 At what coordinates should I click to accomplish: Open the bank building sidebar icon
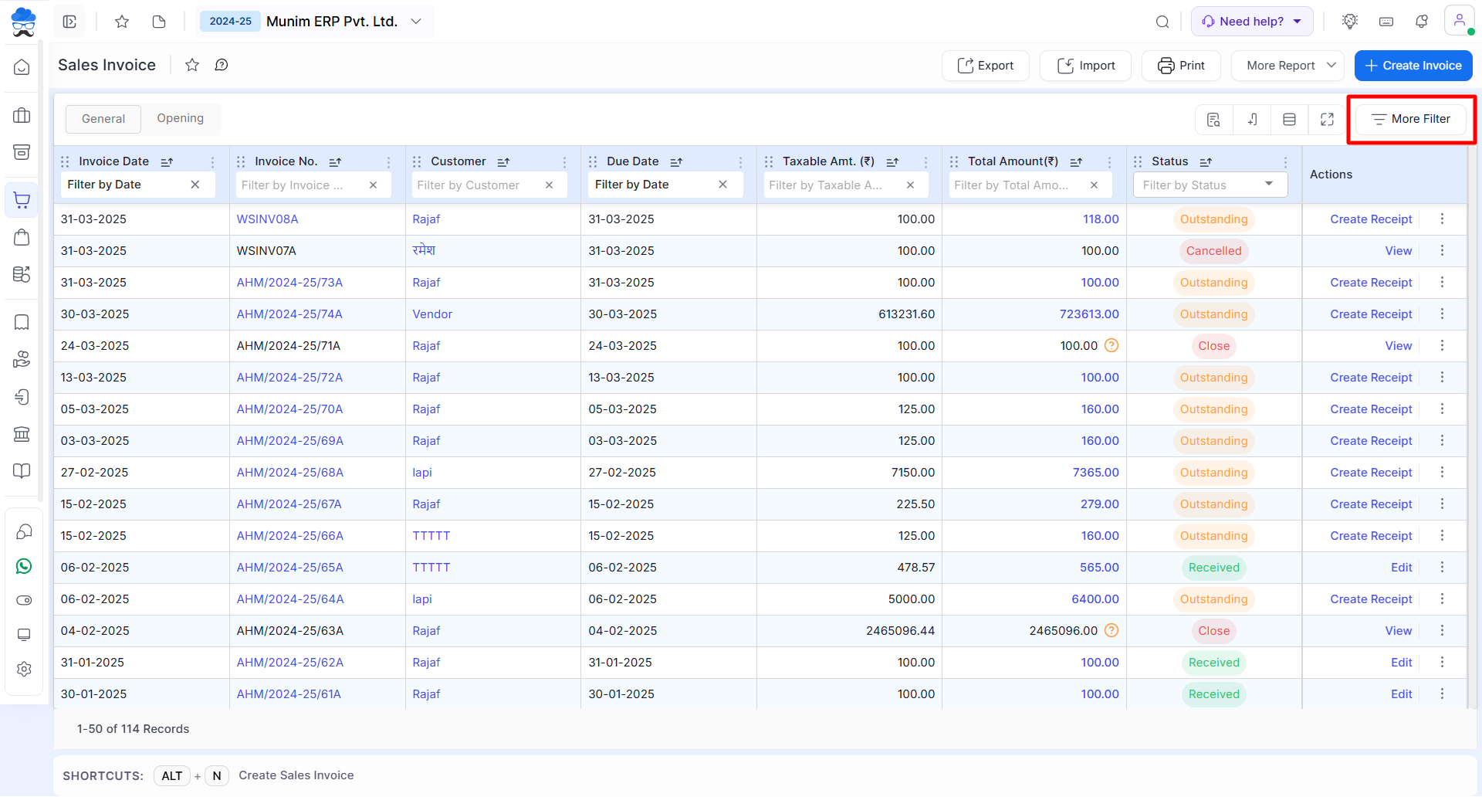22,433
